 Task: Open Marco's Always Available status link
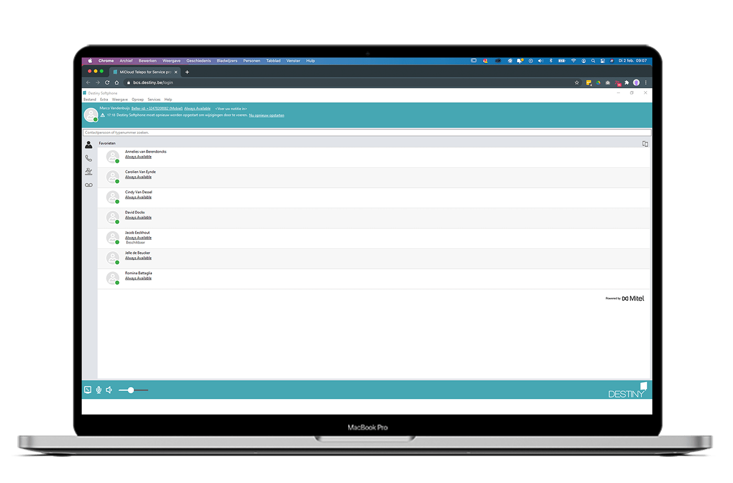pyautogui.click(x=197, y=109)
